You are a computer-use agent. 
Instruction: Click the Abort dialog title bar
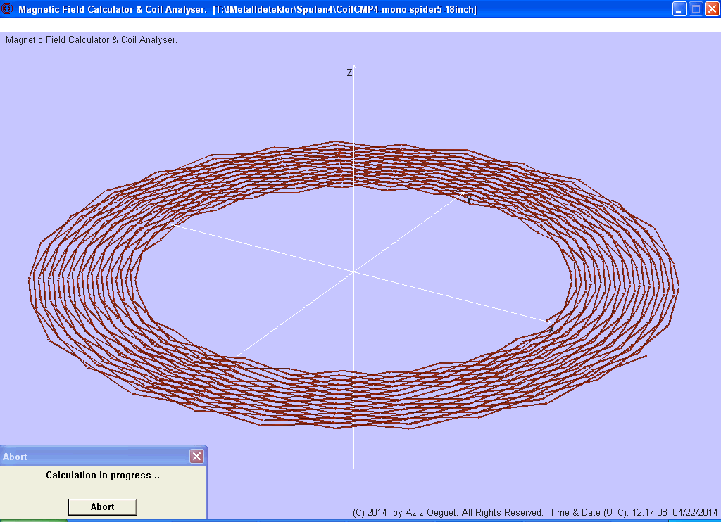click(92, 457)
